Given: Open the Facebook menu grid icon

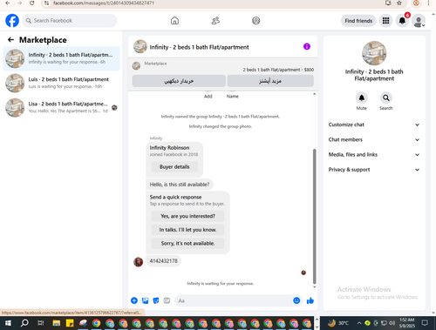Looking at the screenshot, I should pos(385,21).
